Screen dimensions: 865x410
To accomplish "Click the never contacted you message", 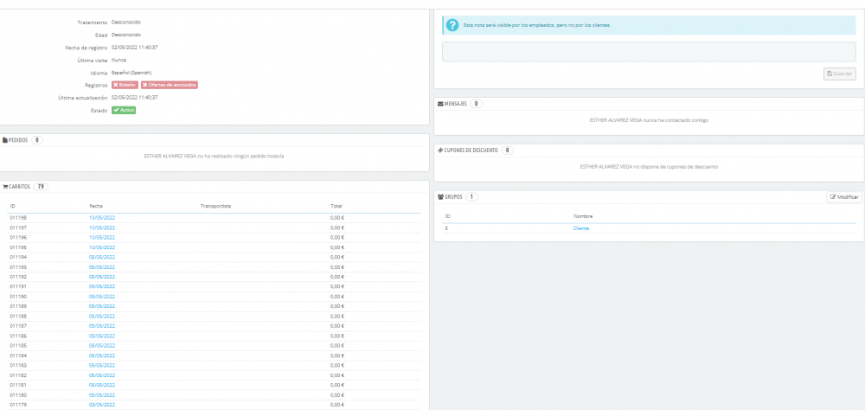I will (x=649, y=119).
